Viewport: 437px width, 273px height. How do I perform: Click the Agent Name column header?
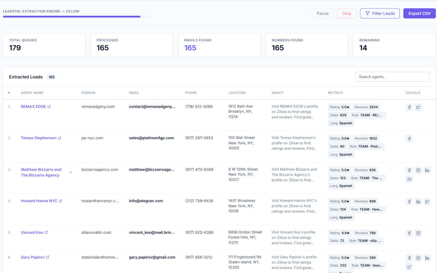tap(32, 93)
